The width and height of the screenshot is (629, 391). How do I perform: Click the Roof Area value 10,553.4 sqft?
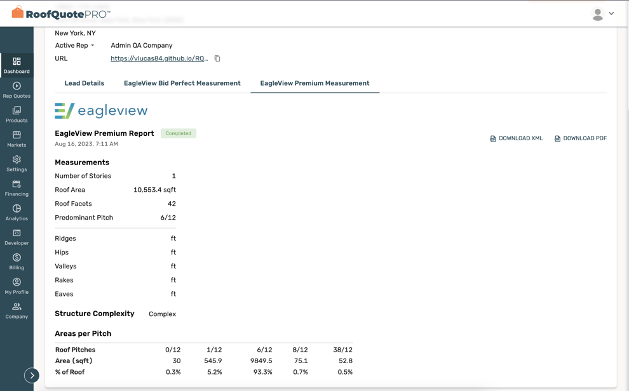click(154, 190)
